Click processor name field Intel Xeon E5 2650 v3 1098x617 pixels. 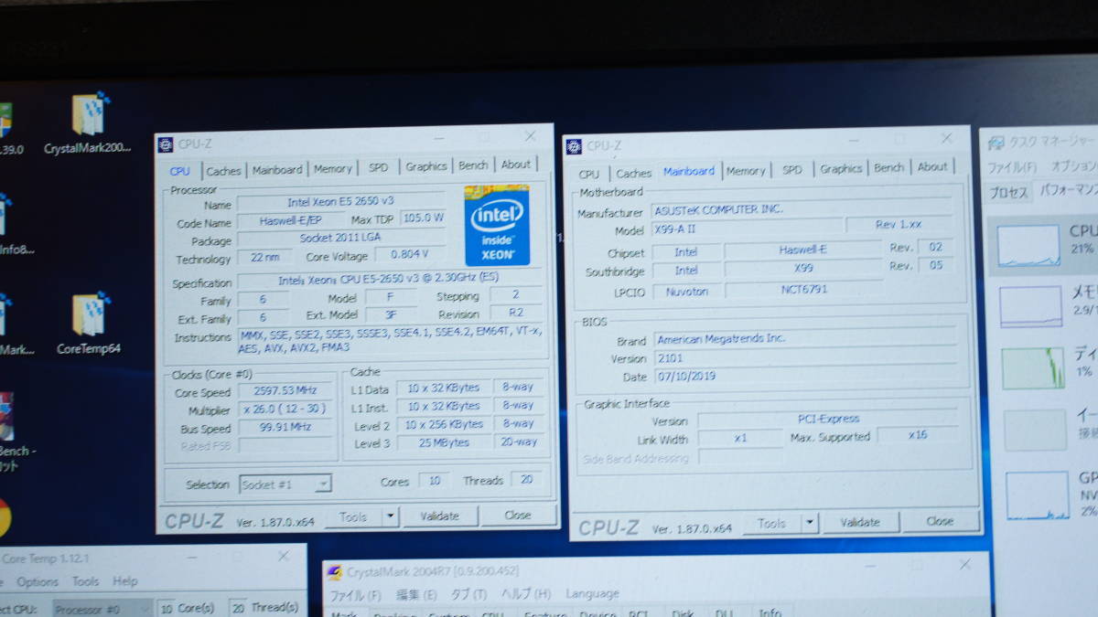pyautogui.click(x=341, y=202)
